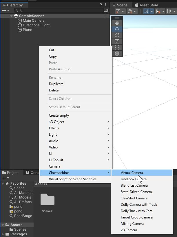The height and width of the screenshot is (237, 177).
Task: Open the UI submenu entry
Action: (76, 154)
